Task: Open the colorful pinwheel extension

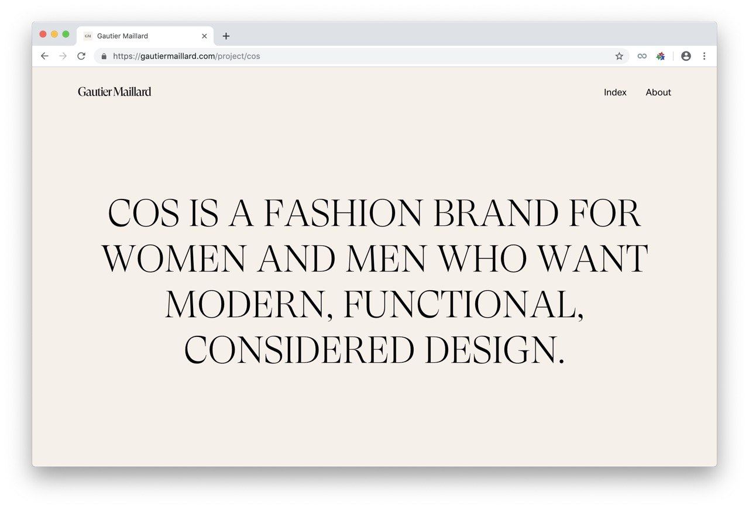Action: (x=661, y=56)
